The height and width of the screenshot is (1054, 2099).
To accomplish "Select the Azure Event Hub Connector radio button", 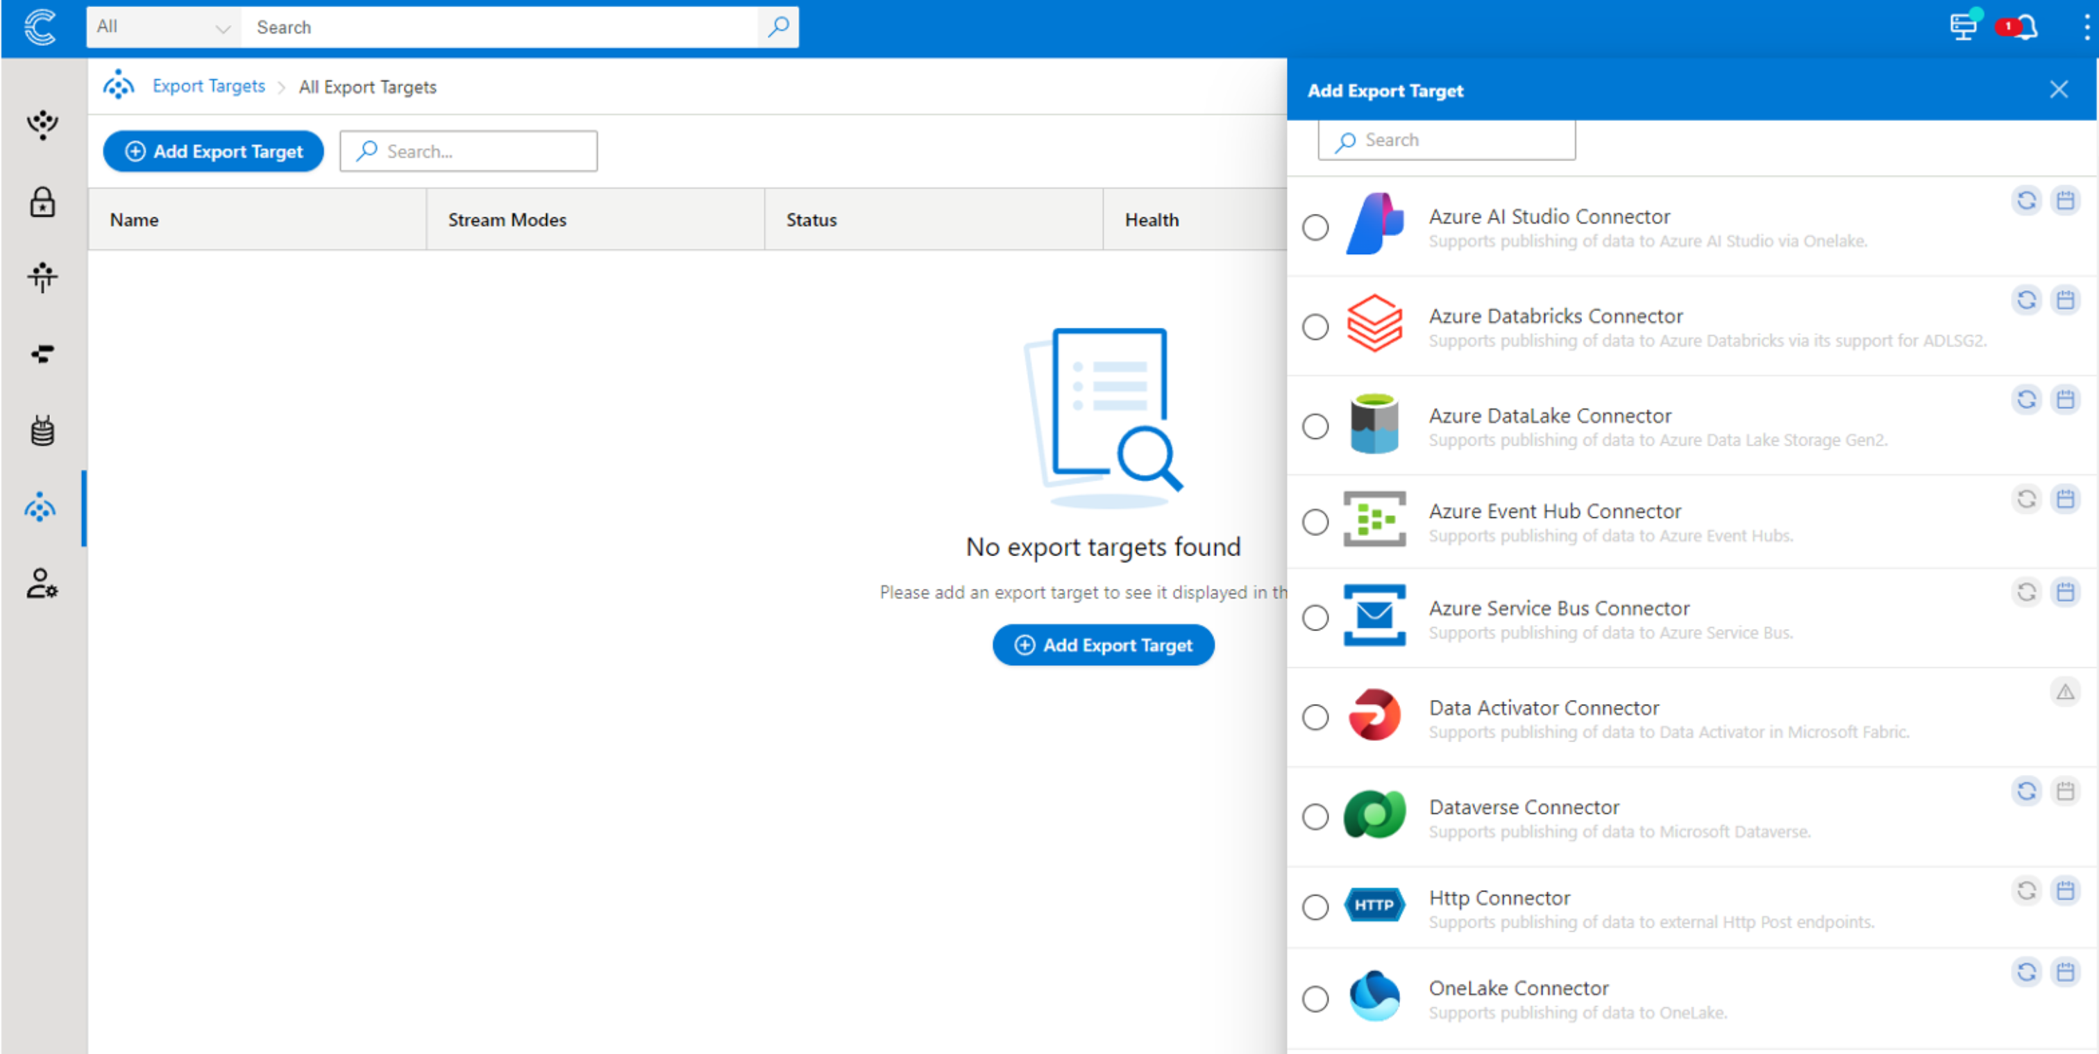I will [x=1315, y=521].
